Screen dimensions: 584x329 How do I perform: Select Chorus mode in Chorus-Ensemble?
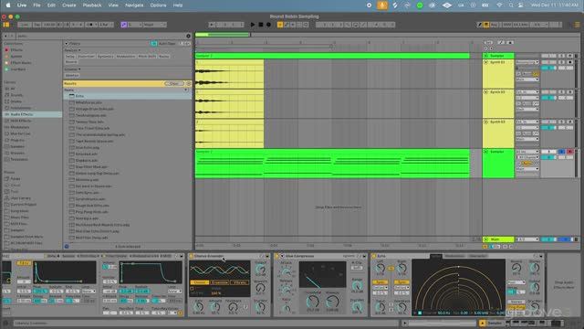(x=200, y=282)
